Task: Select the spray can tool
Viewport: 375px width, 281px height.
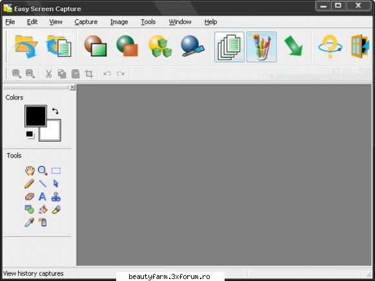Action: click(x=43, y=222)
